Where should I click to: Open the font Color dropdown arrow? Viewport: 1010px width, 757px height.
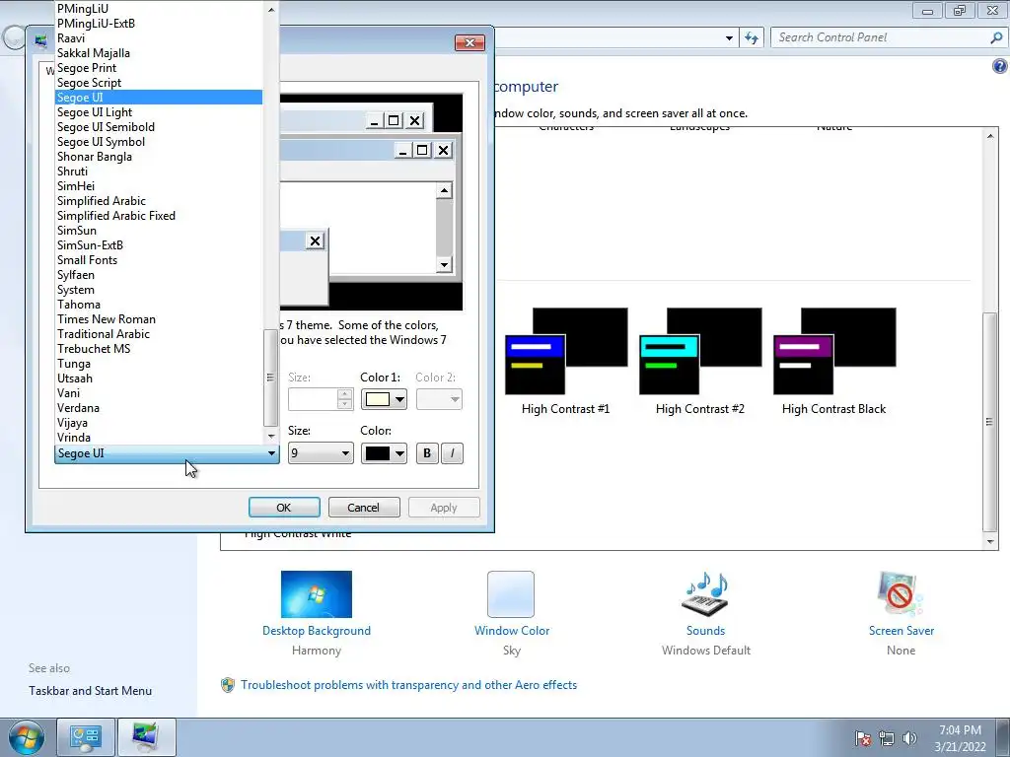click(x=400, y=453)
